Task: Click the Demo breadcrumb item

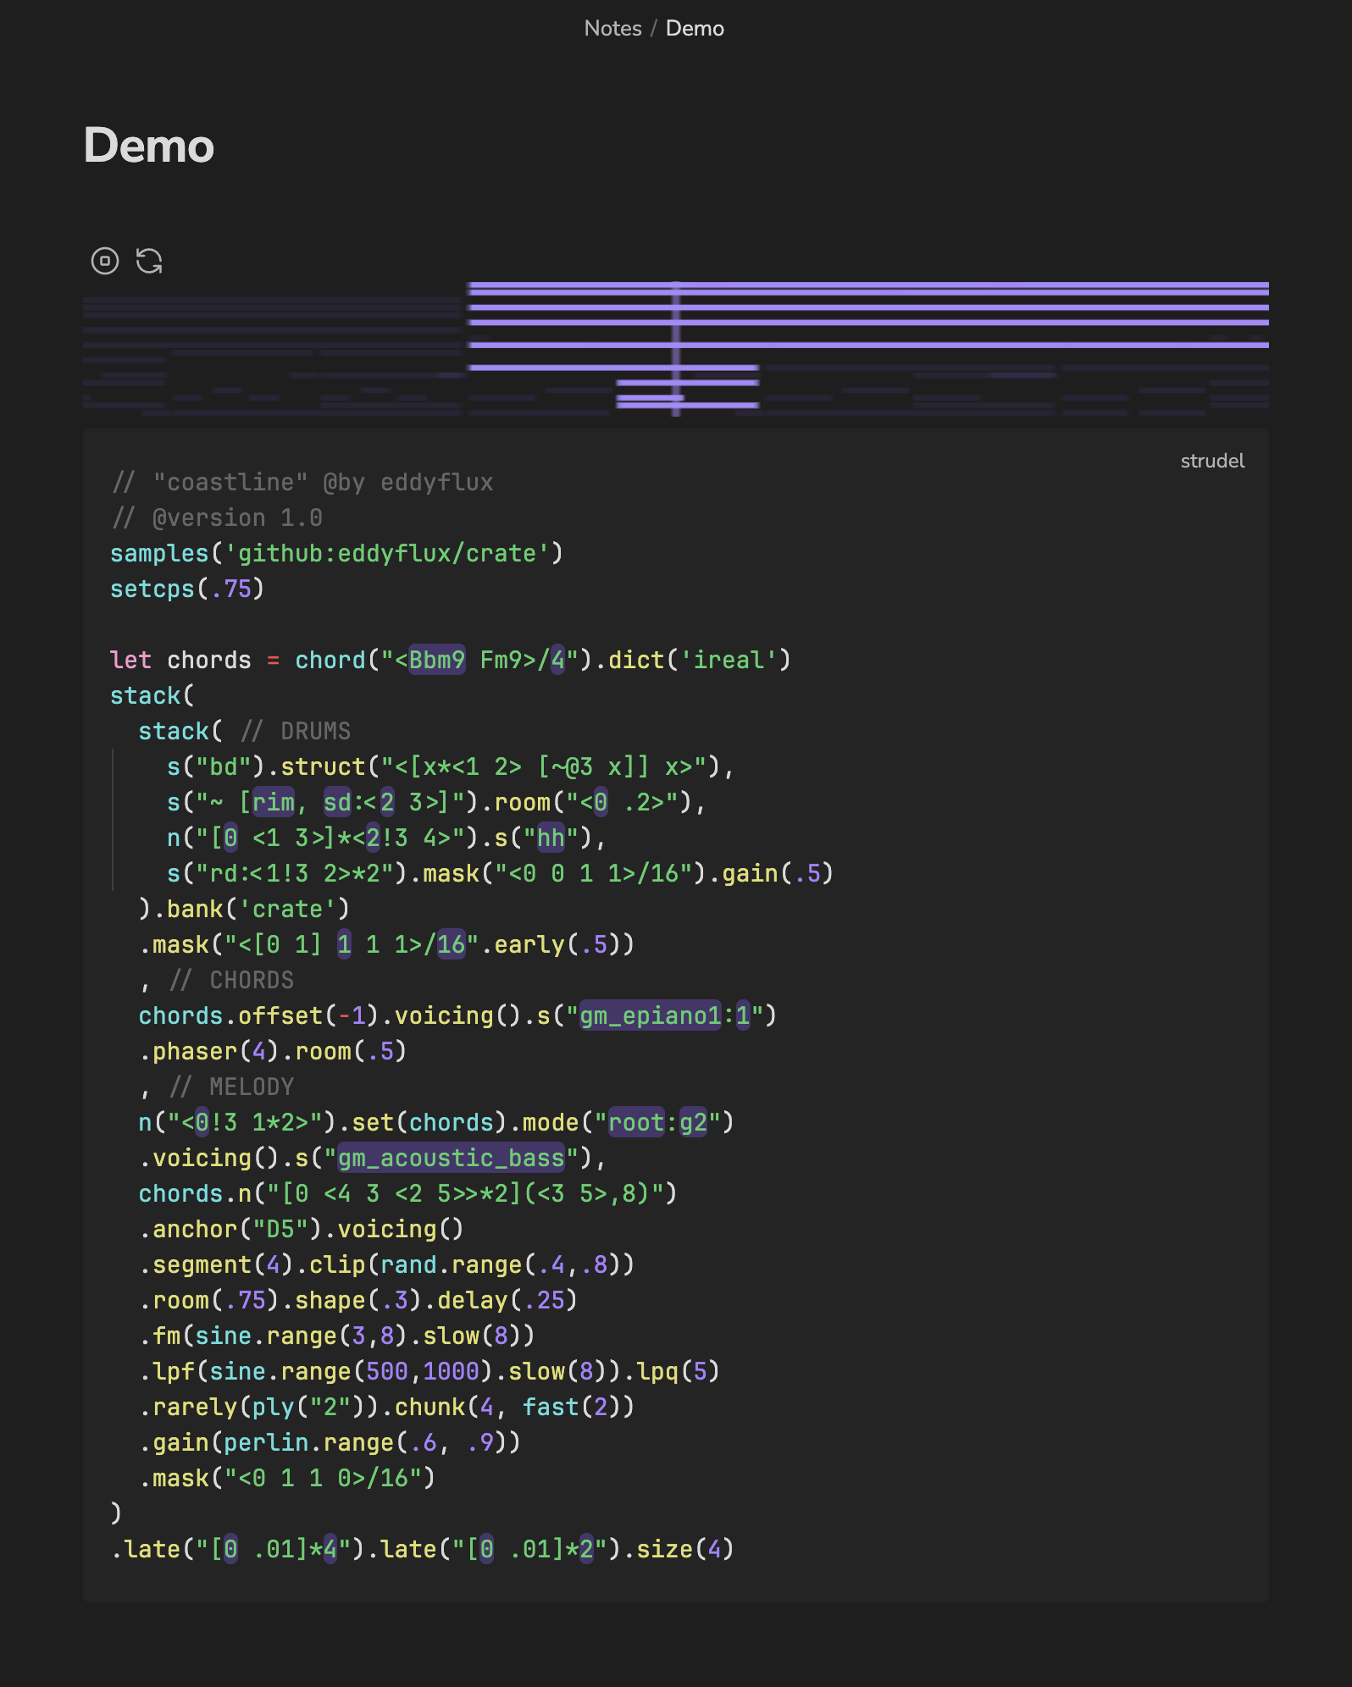Action: 695,29
